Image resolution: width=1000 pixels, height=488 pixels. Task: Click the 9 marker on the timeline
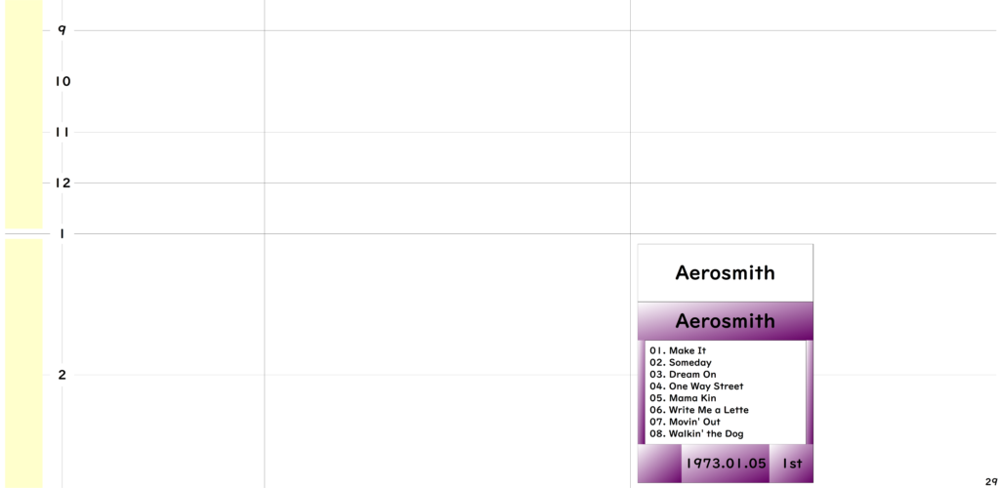62,30
